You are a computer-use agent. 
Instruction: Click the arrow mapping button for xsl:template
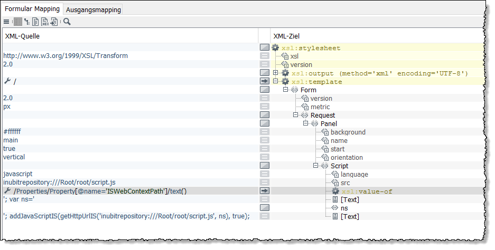[265, 81]
